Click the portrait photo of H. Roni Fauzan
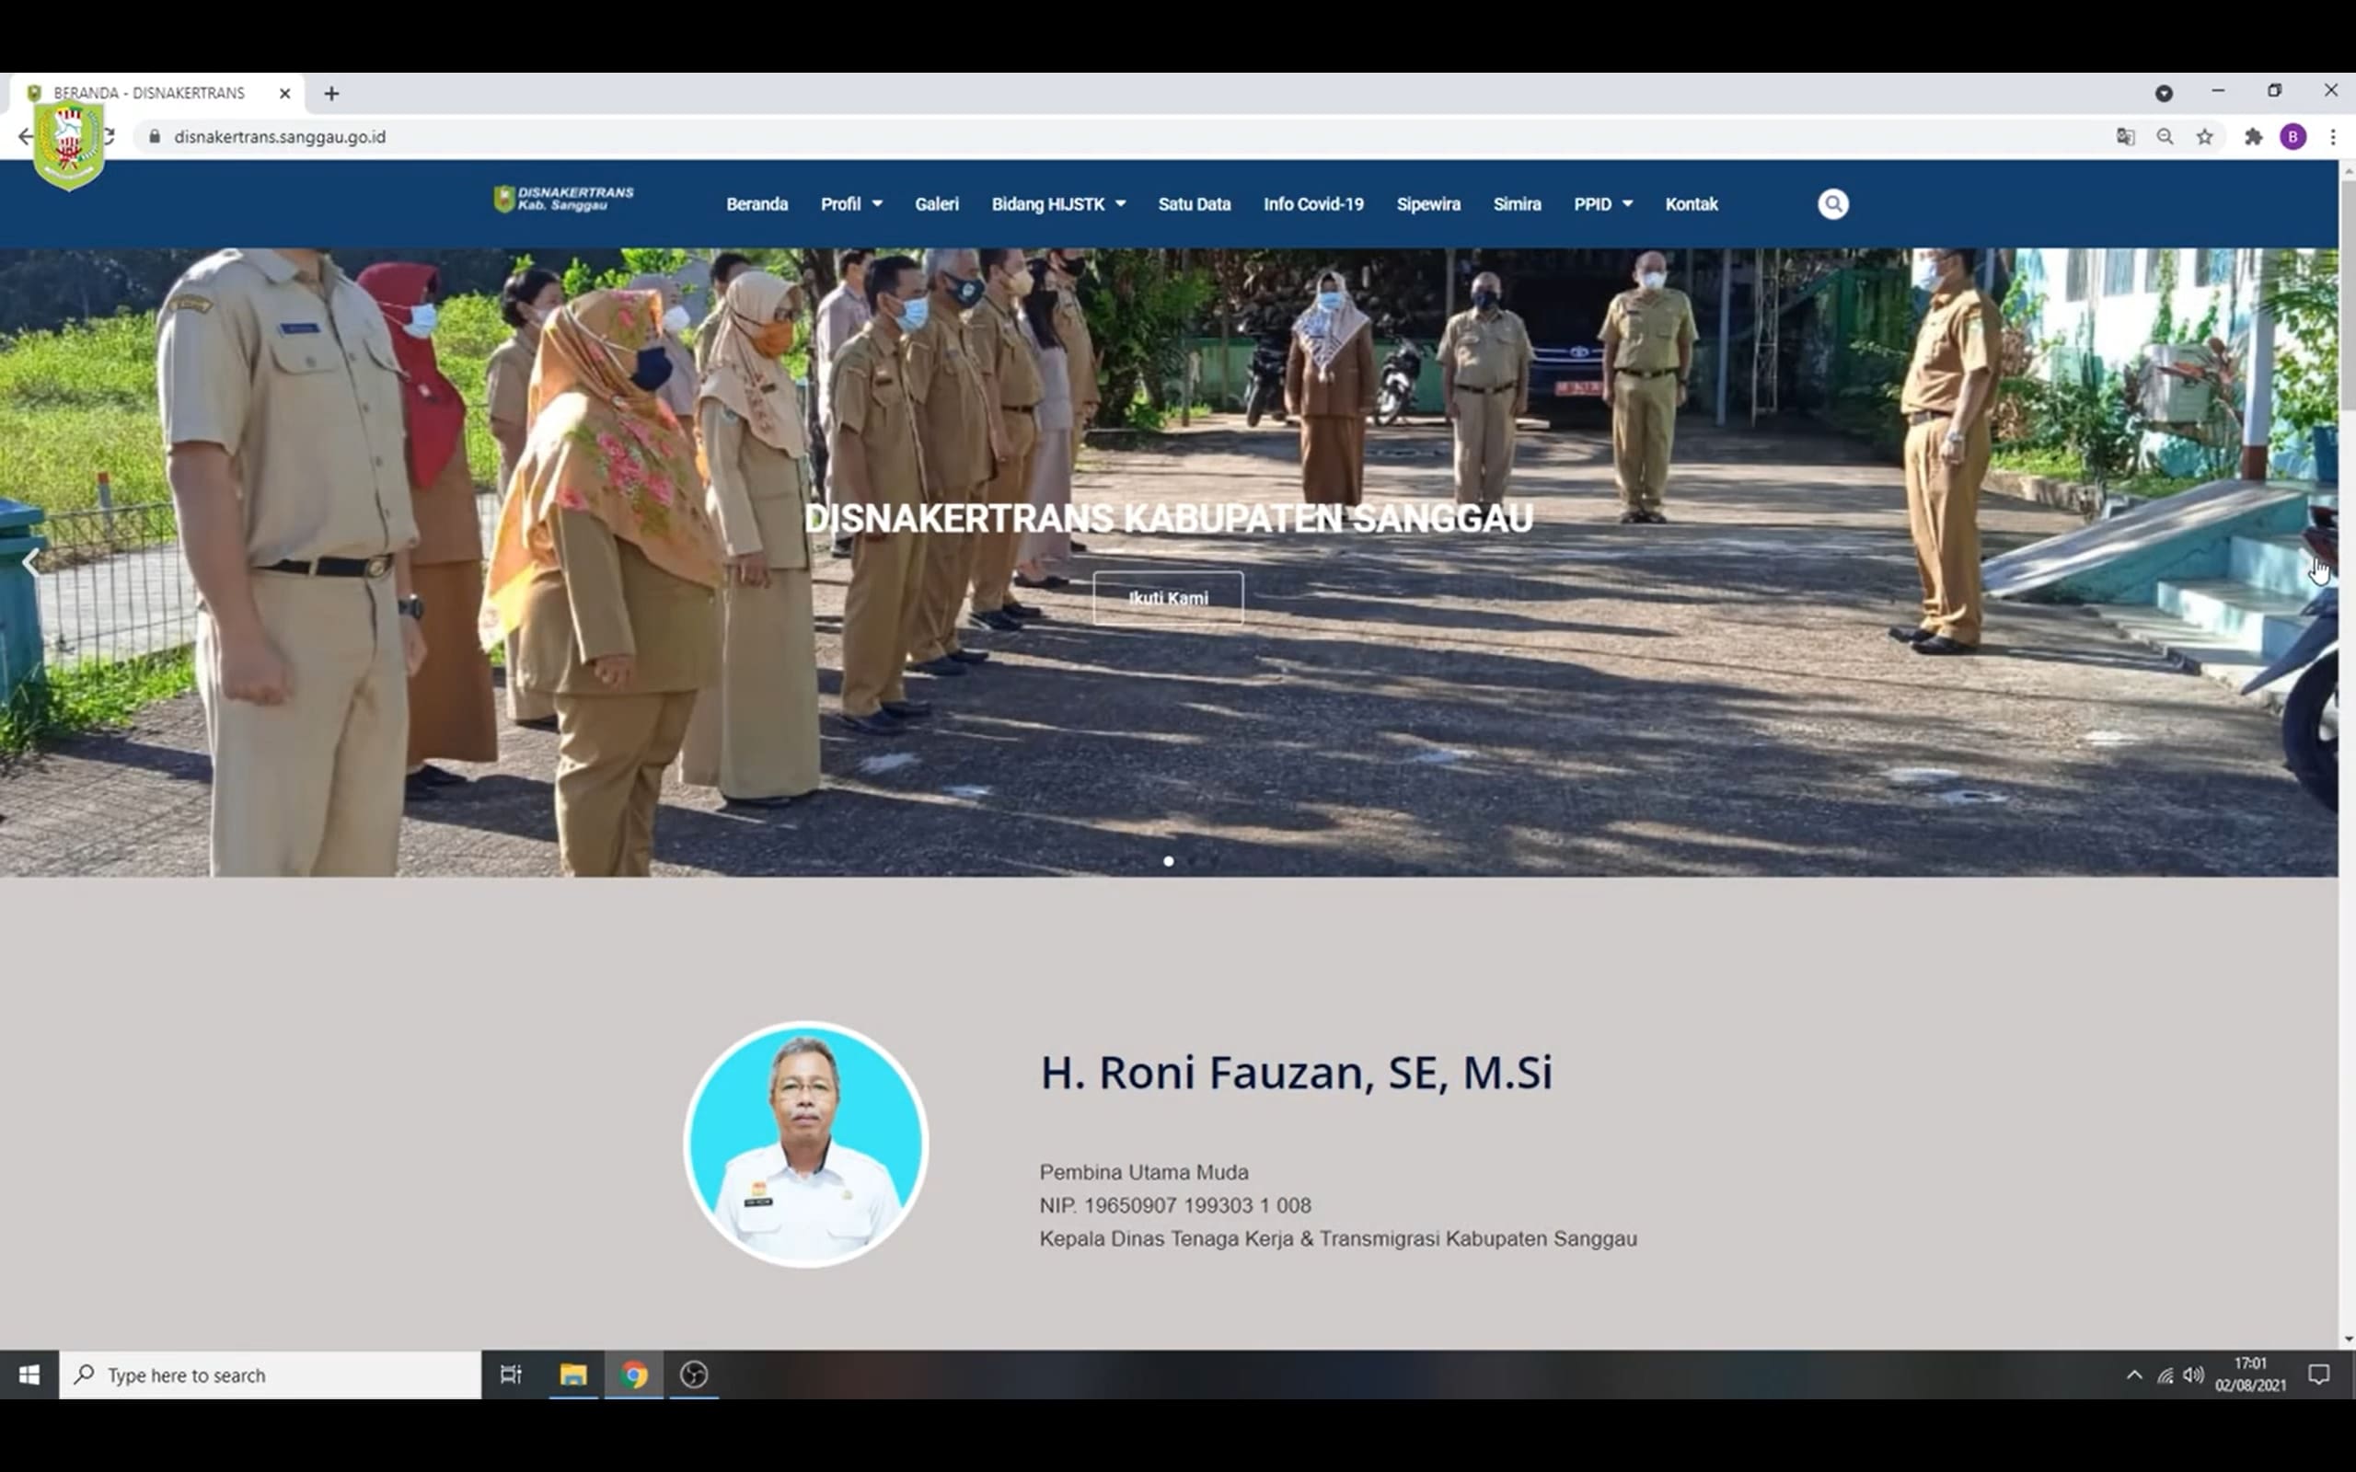Viewport: 2356px width, 1472px height. 805,1143
